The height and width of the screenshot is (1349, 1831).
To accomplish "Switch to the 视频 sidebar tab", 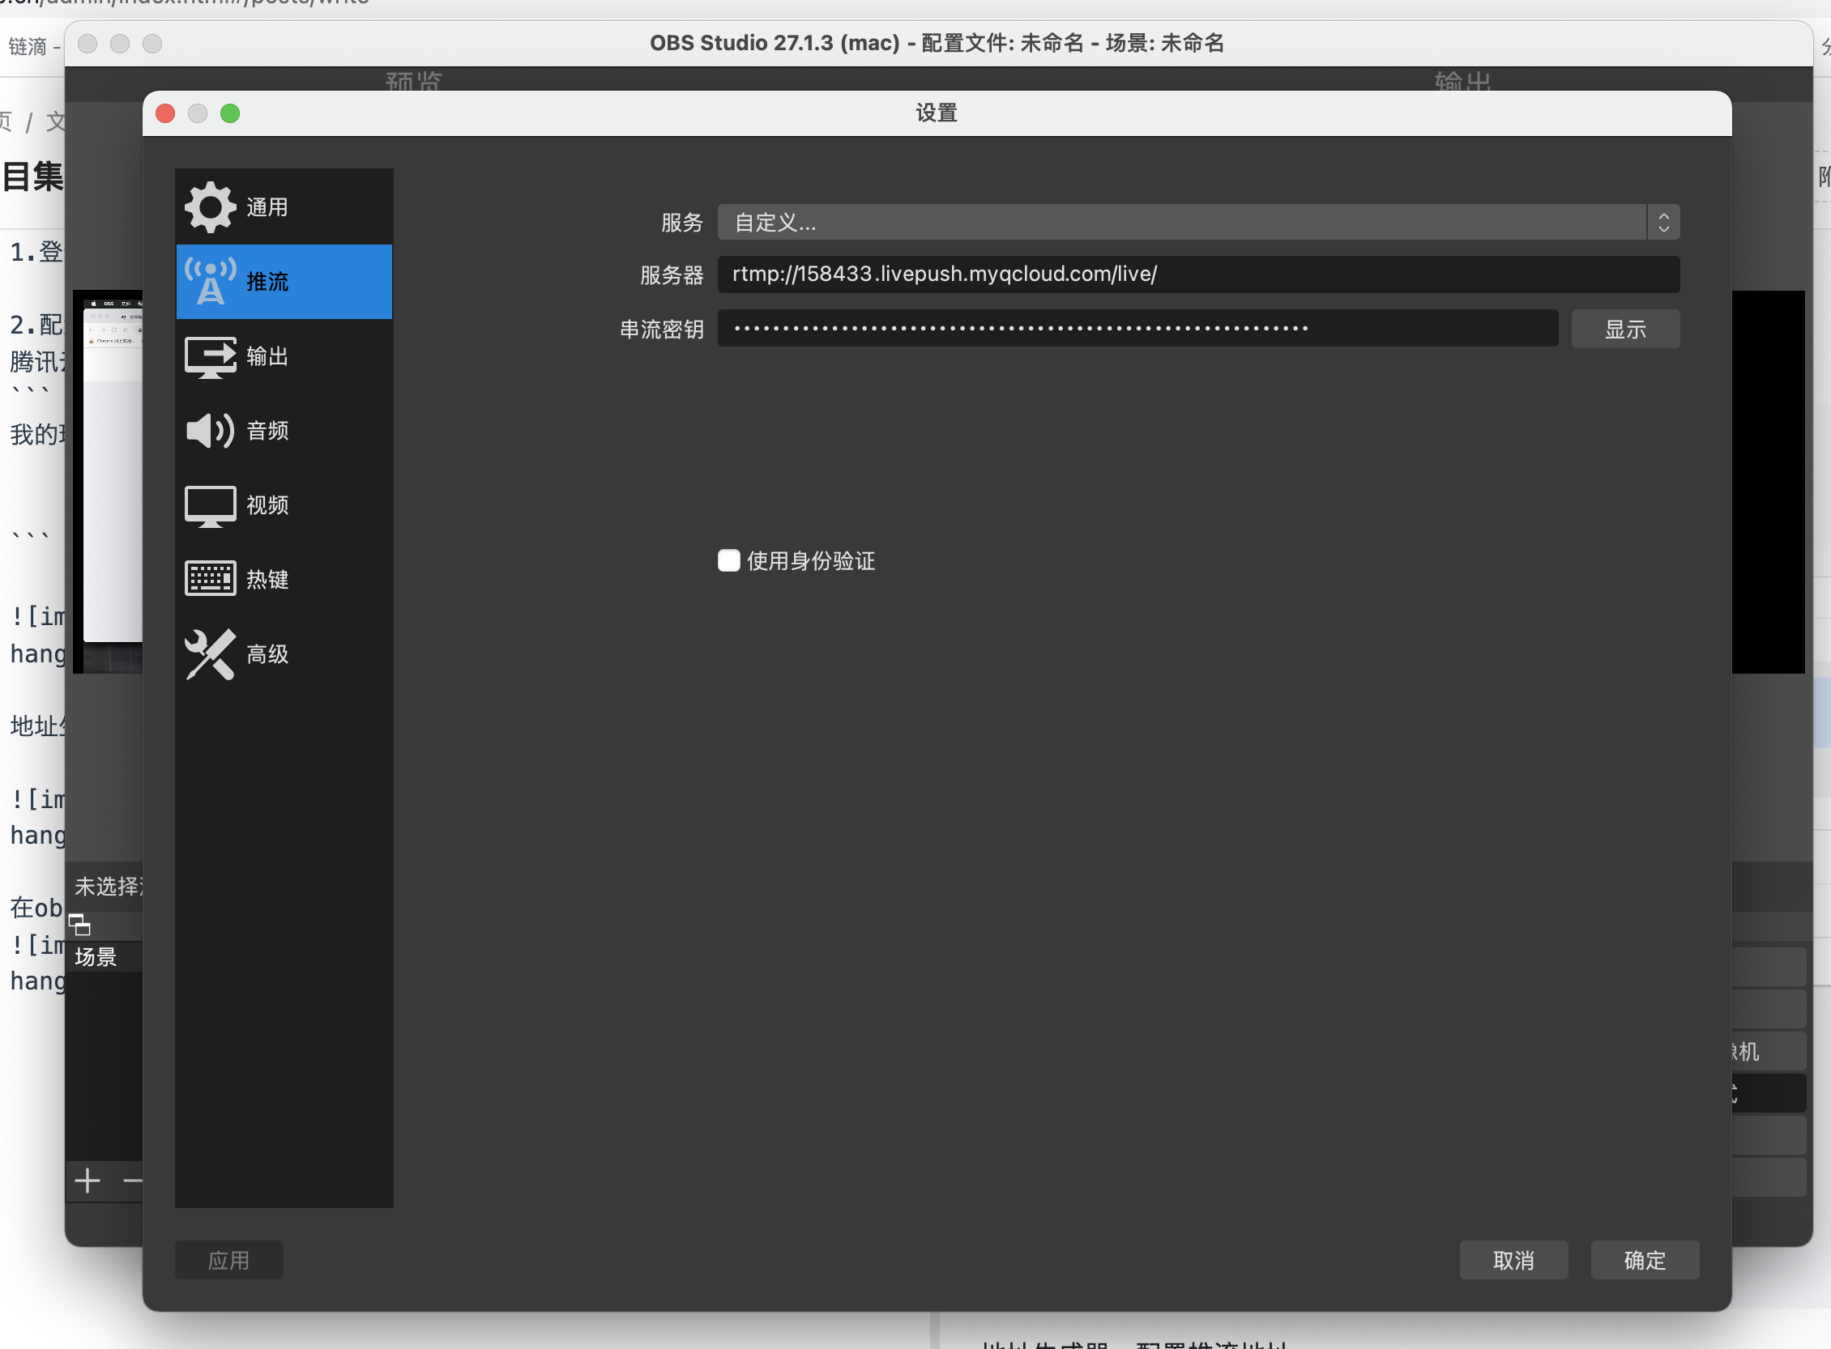I will pyautogui.click(x=268, y=505).
